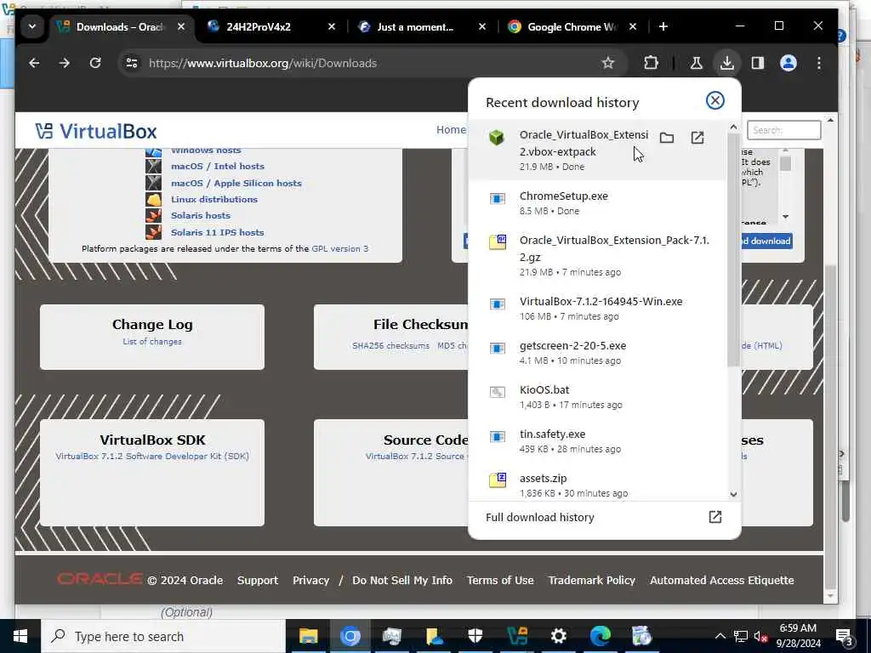Image resolution: width=871 pixels, height=653 pixels.
Task: Open macOS / Intel hosts link
Action: 217,166
